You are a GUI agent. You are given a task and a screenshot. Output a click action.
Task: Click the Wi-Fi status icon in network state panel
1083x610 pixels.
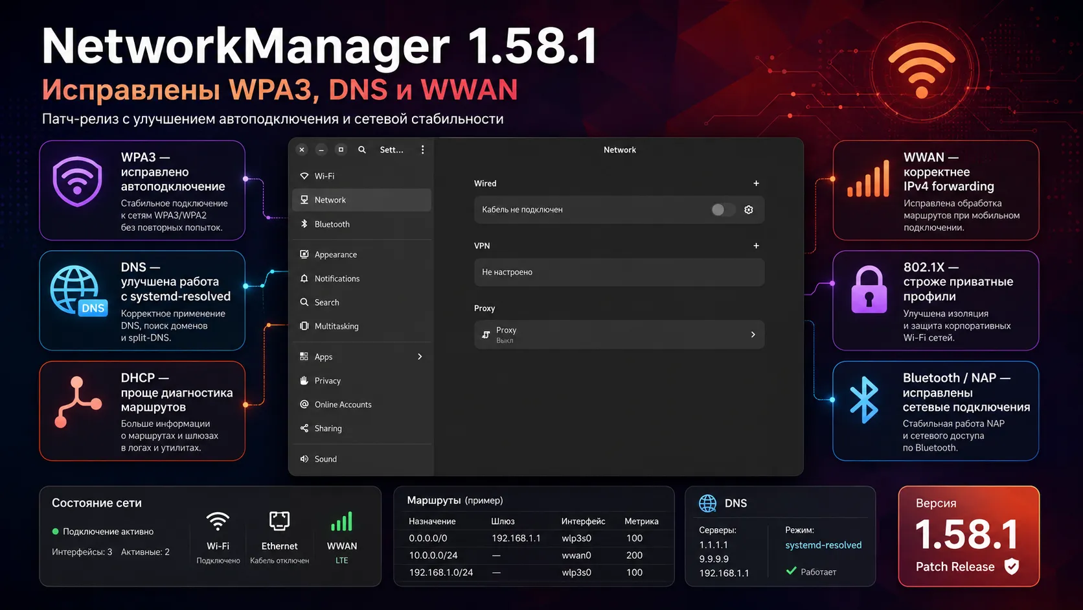pyautogui.click(x=218, y=521)
